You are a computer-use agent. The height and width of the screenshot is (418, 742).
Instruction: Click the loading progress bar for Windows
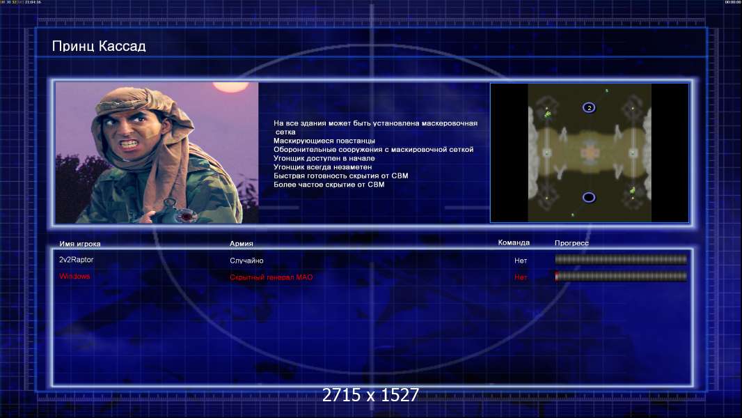click(621, 276)
